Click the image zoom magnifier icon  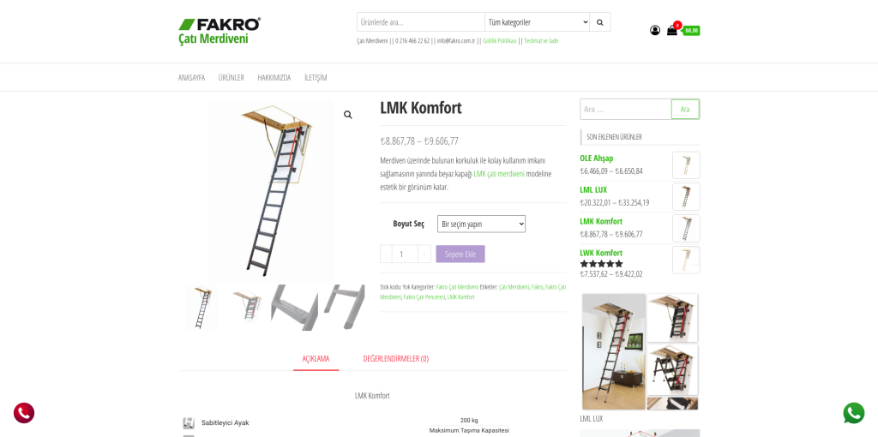click(x=348, y=115)
